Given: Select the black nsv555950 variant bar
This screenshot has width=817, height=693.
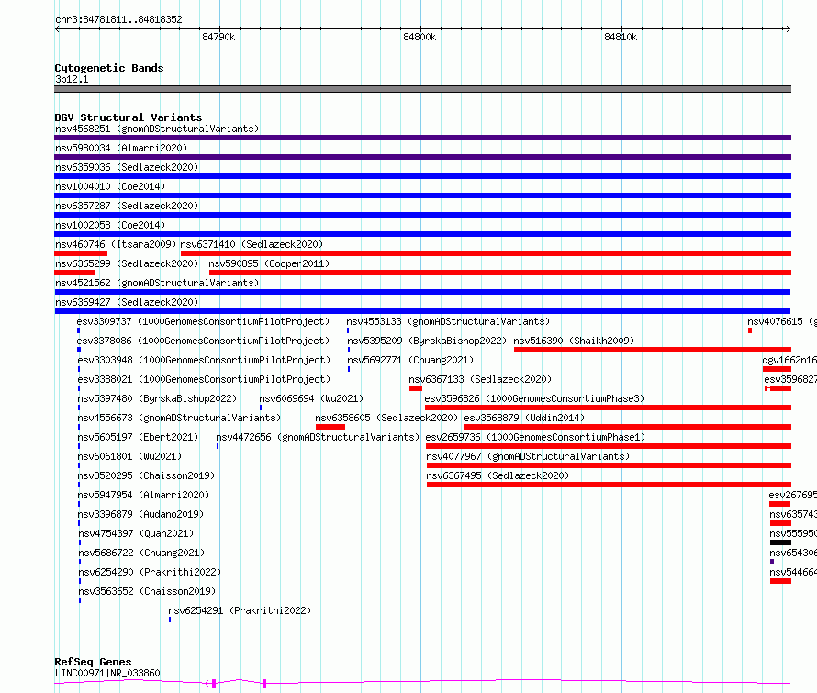Looking at the screenshot, I should pos(780,542).
